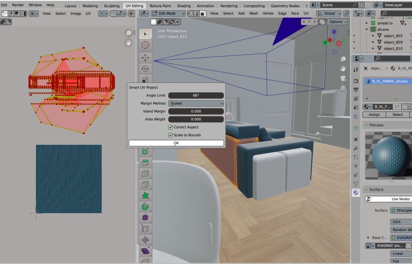Image resolution: width=412 pixels, height=264 pixels.
Task: Uncheck Scale to Bounds checkbox
Action: pos(171,135)
